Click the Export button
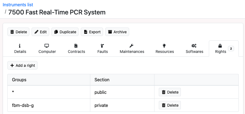The height and width of the screenshot is (114, 245). (92, 32)
